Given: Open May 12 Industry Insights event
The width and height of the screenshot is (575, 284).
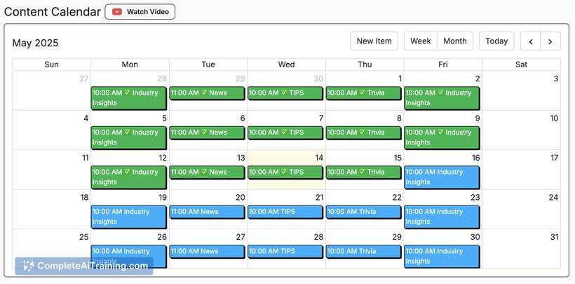Looking at the screenshot, I should pos(129,177).
